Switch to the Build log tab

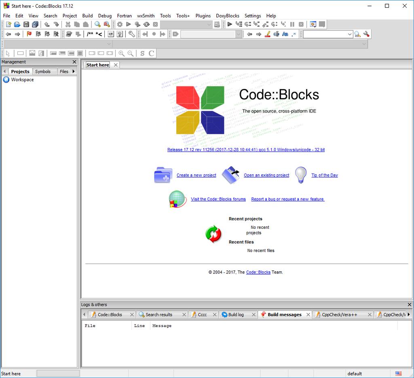pyautogui.click(x=236, y=315)
